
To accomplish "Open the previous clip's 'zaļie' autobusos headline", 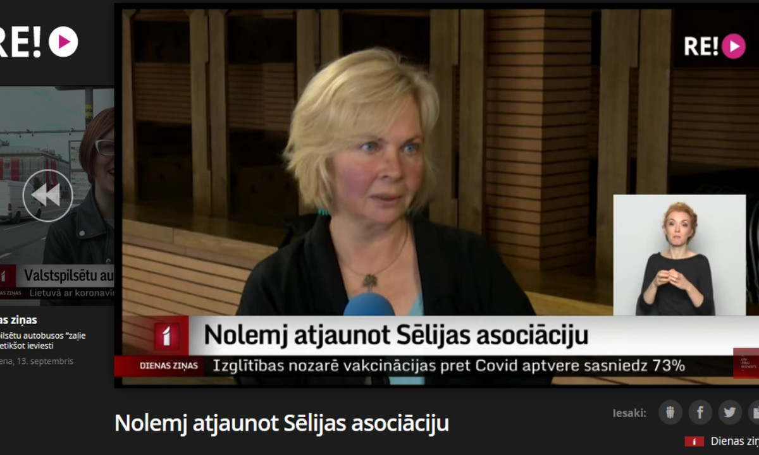I will point(43,341).
